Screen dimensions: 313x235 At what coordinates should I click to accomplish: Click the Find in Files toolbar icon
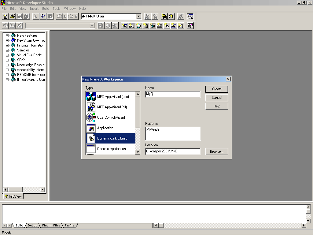[164, 17]
